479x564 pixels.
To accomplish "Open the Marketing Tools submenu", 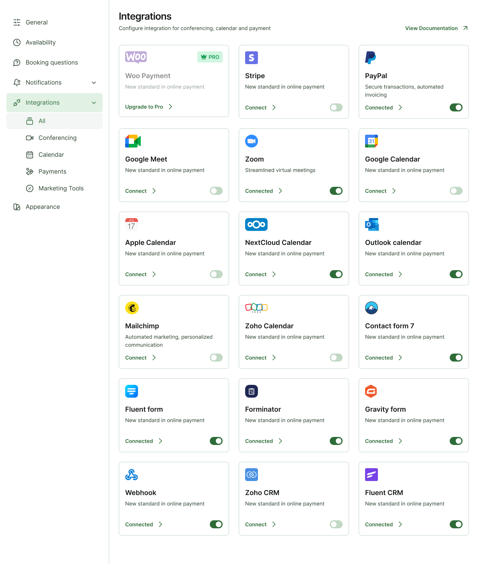I will (55, 188).
